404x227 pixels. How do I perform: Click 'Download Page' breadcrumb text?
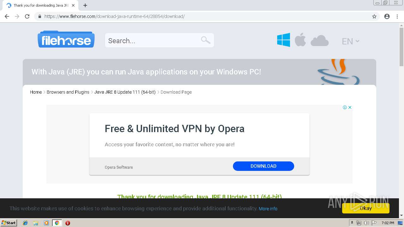point(176,92)
